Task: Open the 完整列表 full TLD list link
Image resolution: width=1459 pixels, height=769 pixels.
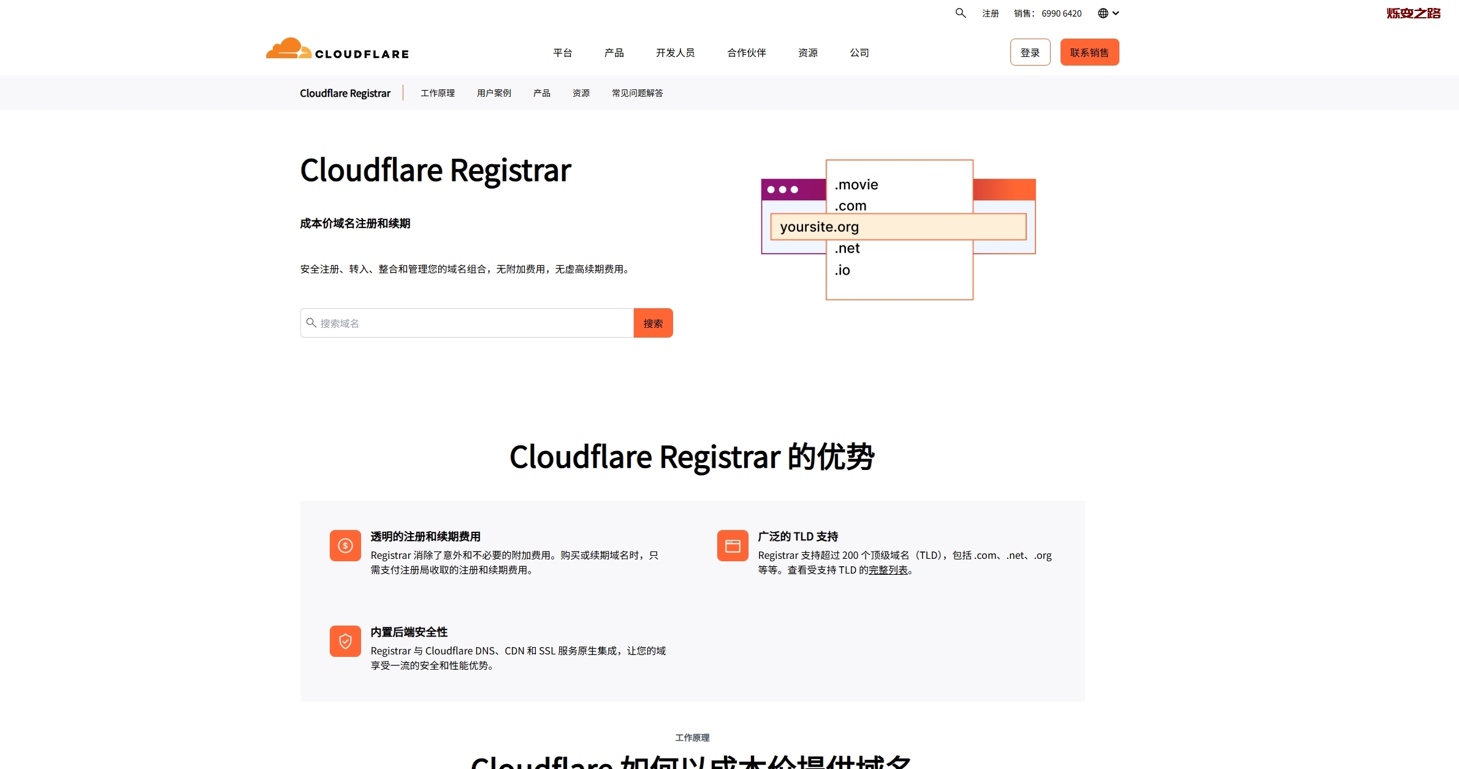Action: pyautogui.click(x=888, y=570)
